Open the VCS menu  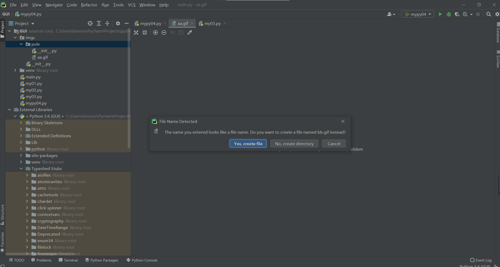(x=132, y=5)
